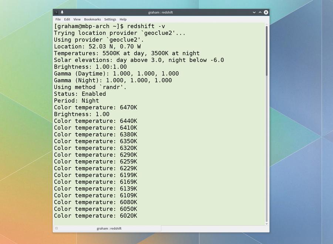The image size is (333, 244).
Task: Click the scrollbar up arrow
Action: [x=266, y=24]
